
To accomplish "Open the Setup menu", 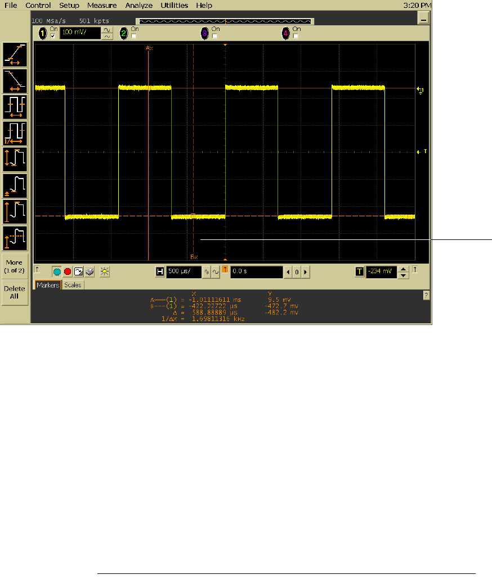I will pyautogui.click(x=69, y=5).
